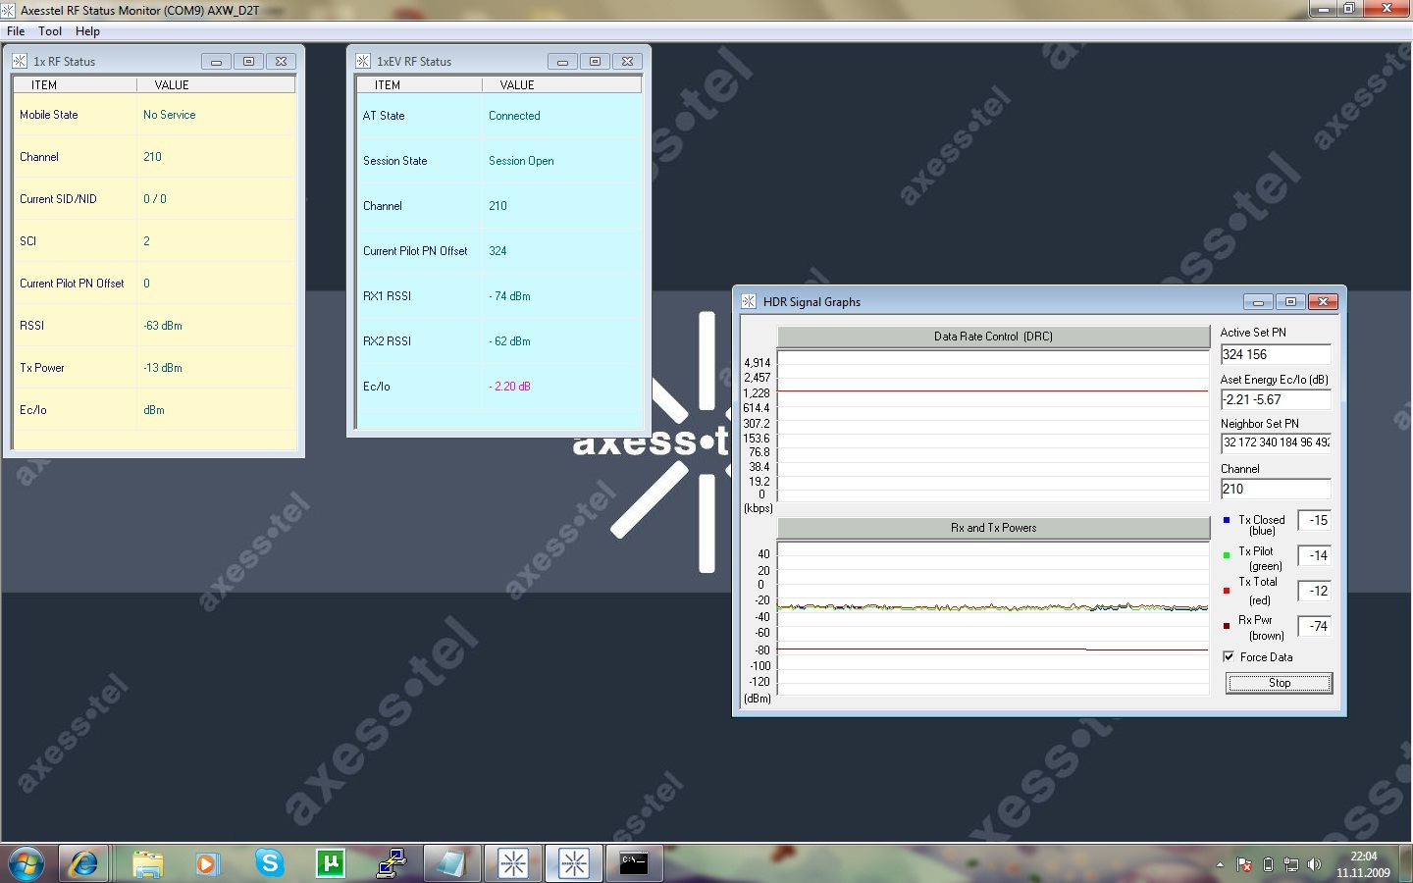The height and width of the screenshot is (883, 1413).
Task: Switch to the first Axesstel taskbar window
Action: [x=513, y=863]
